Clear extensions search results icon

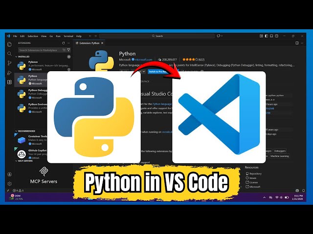tap(64, 50)
